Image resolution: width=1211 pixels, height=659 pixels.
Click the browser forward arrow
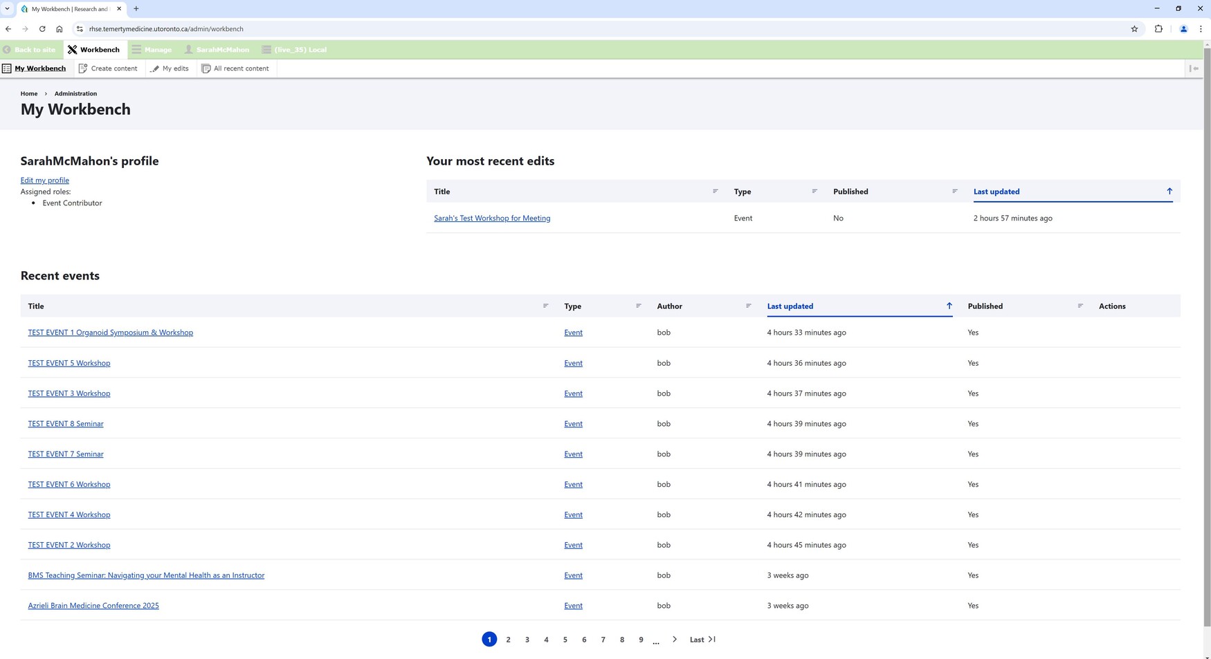click(x=25, y=29)
